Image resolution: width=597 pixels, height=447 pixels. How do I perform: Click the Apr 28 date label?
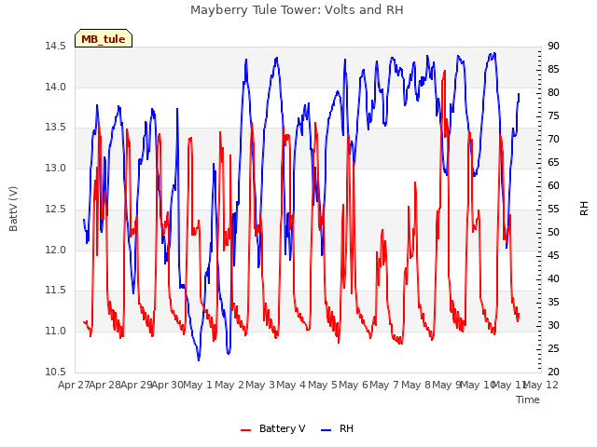pos(105,385)
